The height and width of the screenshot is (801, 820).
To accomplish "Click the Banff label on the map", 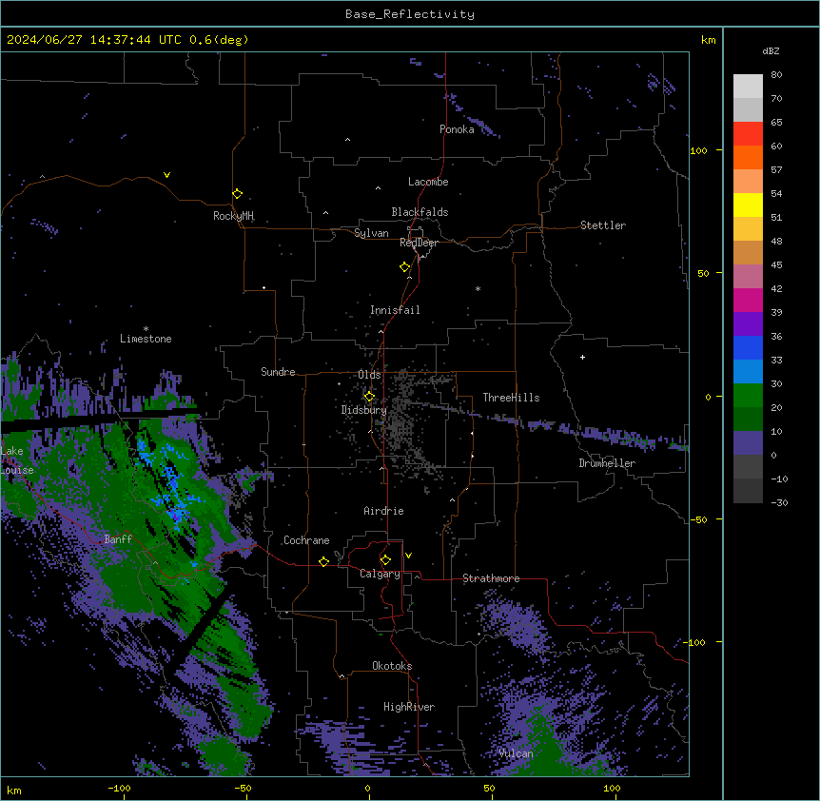I will [x=118, y=539].
